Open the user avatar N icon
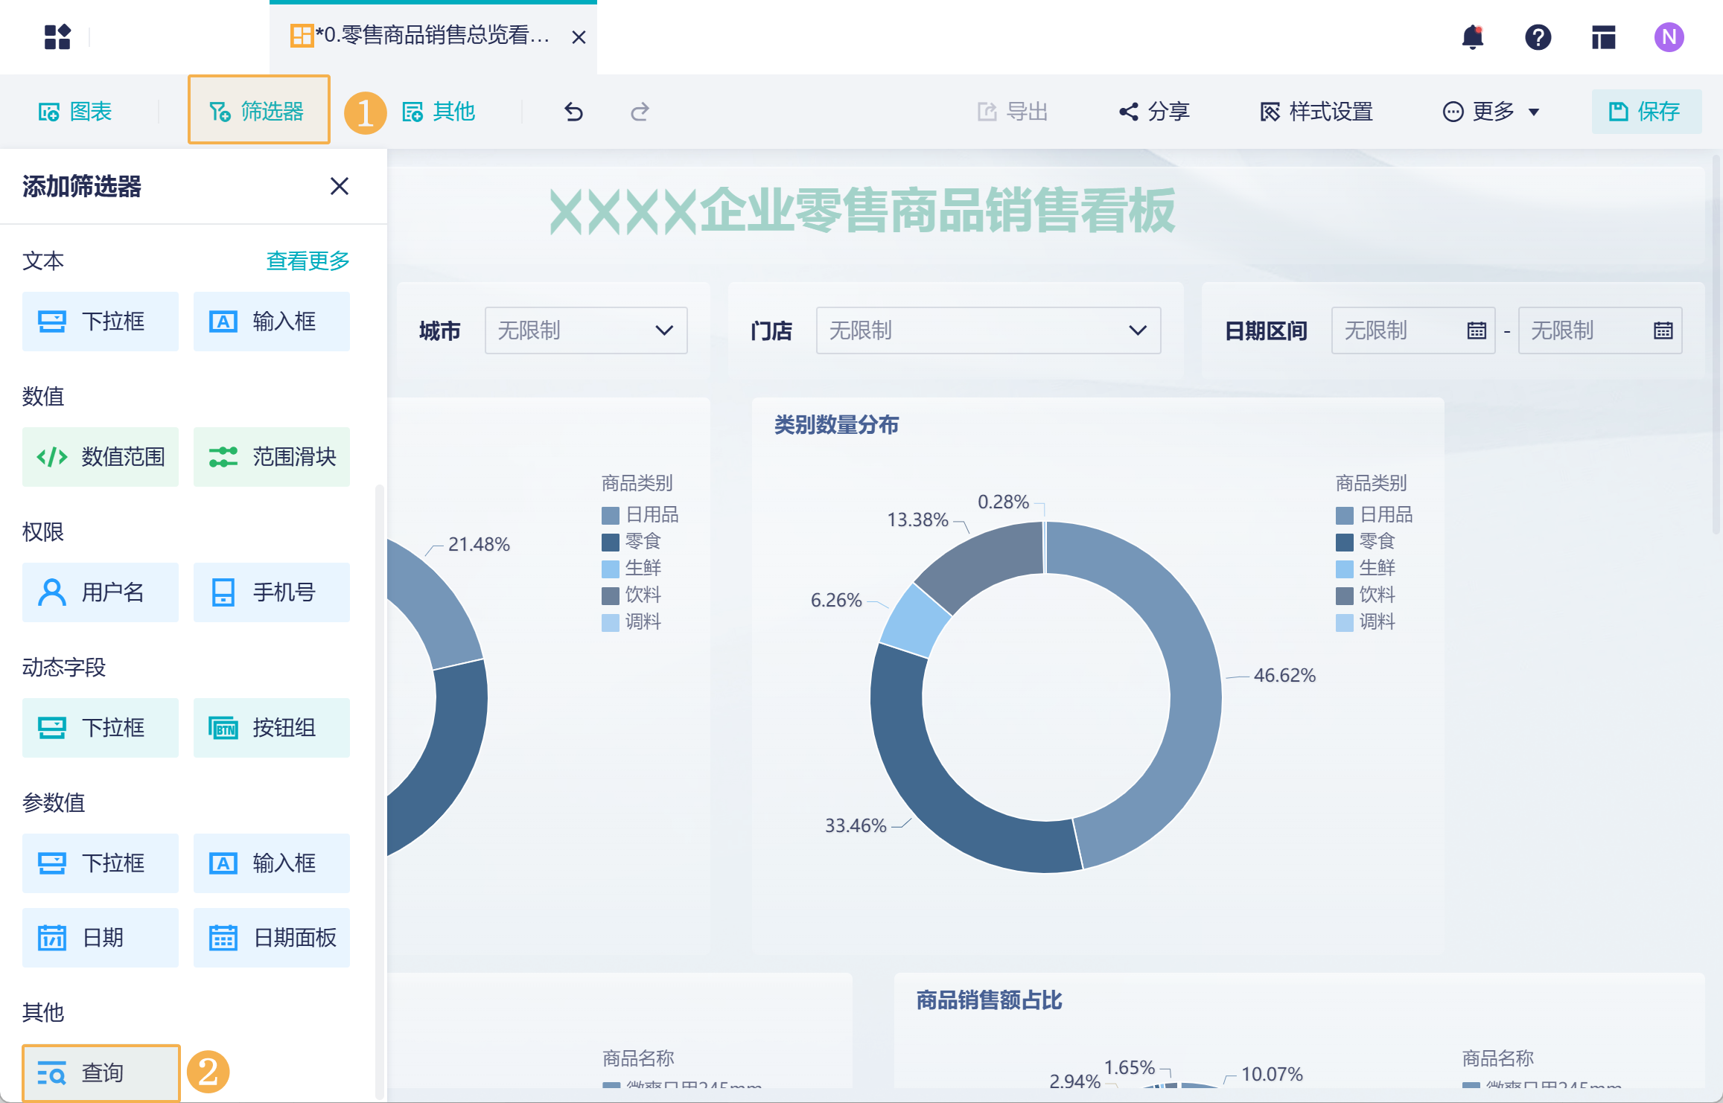 (x=1669, y=37)
